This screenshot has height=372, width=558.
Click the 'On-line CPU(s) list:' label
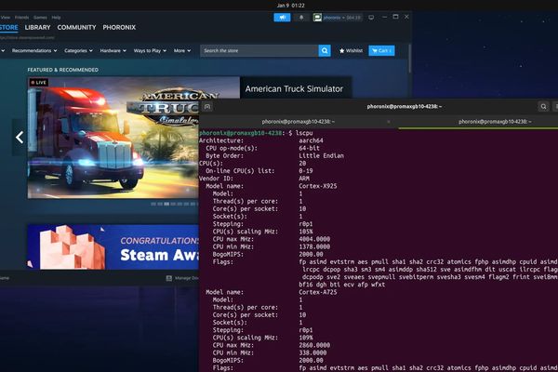tap(240, 171)
